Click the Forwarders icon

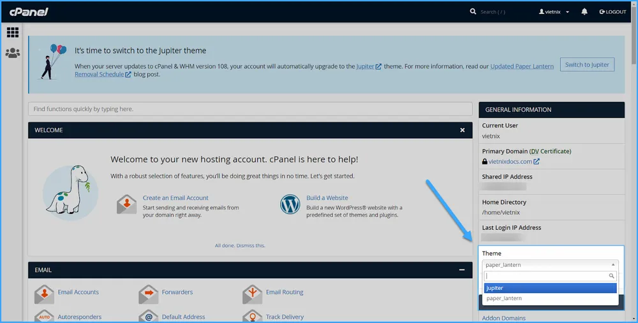click(x=148, y=294)
